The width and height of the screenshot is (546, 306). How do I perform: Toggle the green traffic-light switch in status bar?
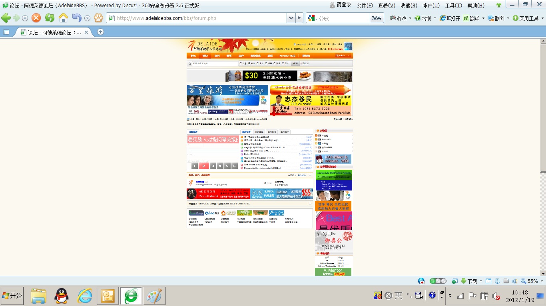438,281
